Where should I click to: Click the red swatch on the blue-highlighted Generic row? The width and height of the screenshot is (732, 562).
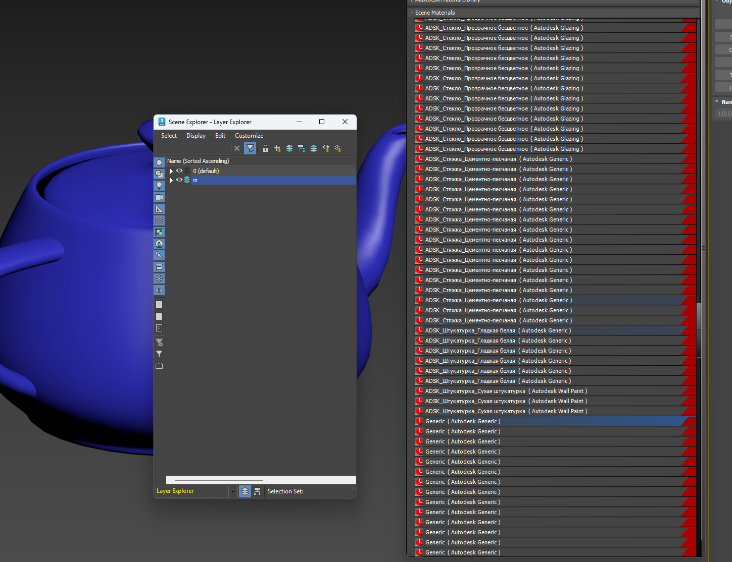pyautogui.click(x=689, y=421)
